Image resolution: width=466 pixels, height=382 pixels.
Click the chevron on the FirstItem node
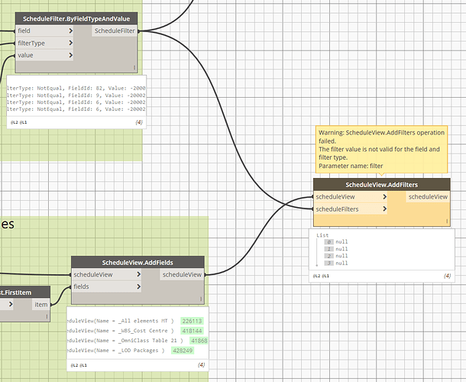11,304
